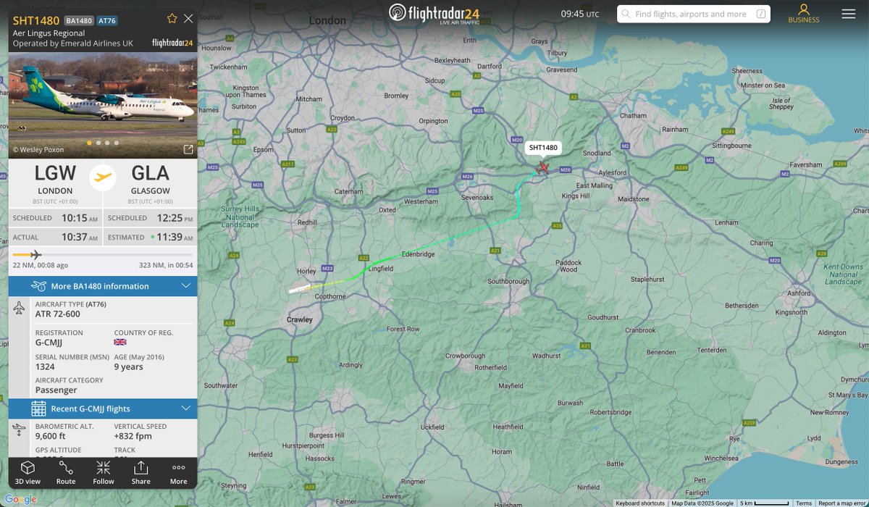Click Report a map error link
The image size is (869, 507).
point(841,503)
